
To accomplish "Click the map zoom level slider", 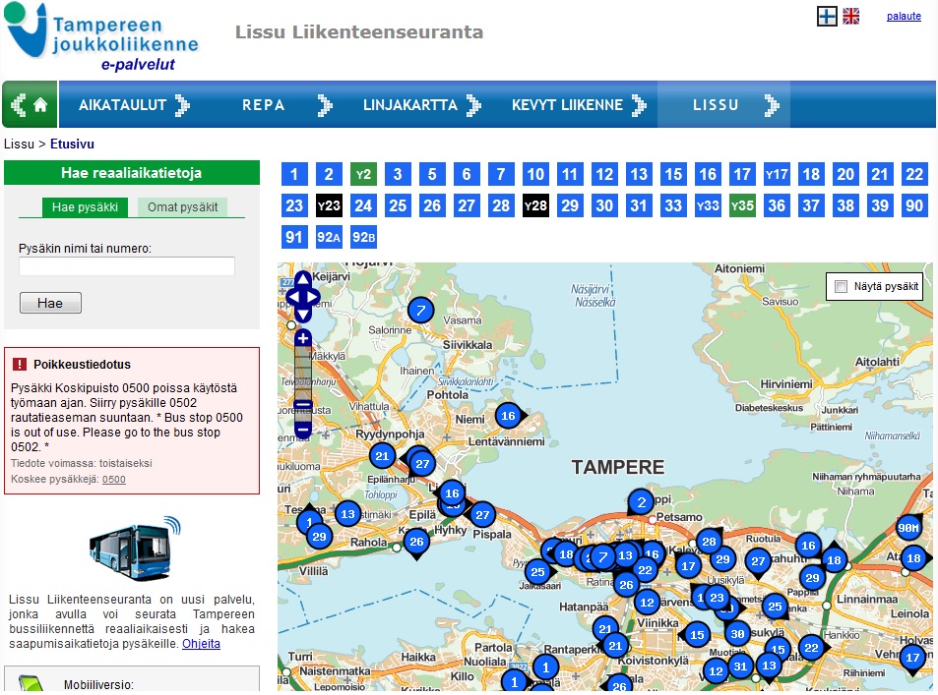I will click(303, 372).
